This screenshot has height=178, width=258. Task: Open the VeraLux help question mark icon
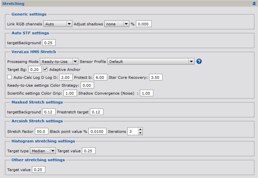coord(199,62)
